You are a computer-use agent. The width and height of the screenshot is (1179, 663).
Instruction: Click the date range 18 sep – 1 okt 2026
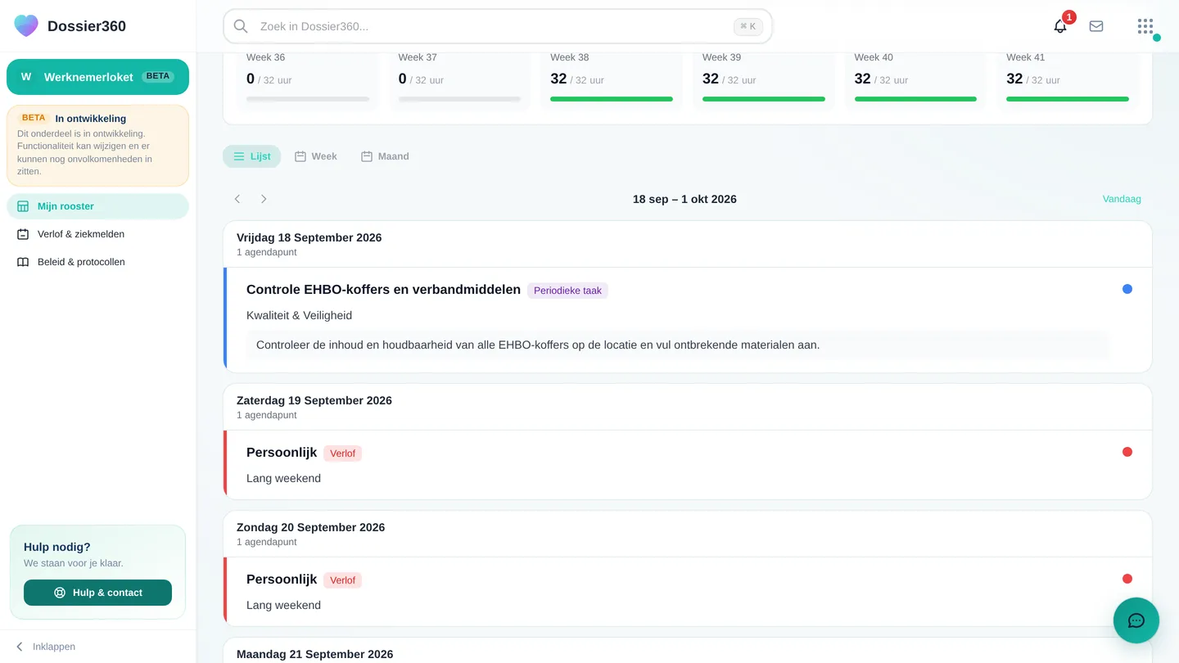pos(684,199)
